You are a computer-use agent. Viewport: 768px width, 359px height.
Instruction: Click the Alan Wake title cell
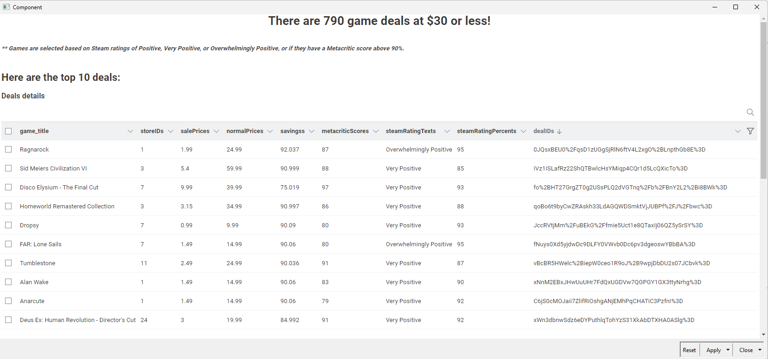point(34,282)
